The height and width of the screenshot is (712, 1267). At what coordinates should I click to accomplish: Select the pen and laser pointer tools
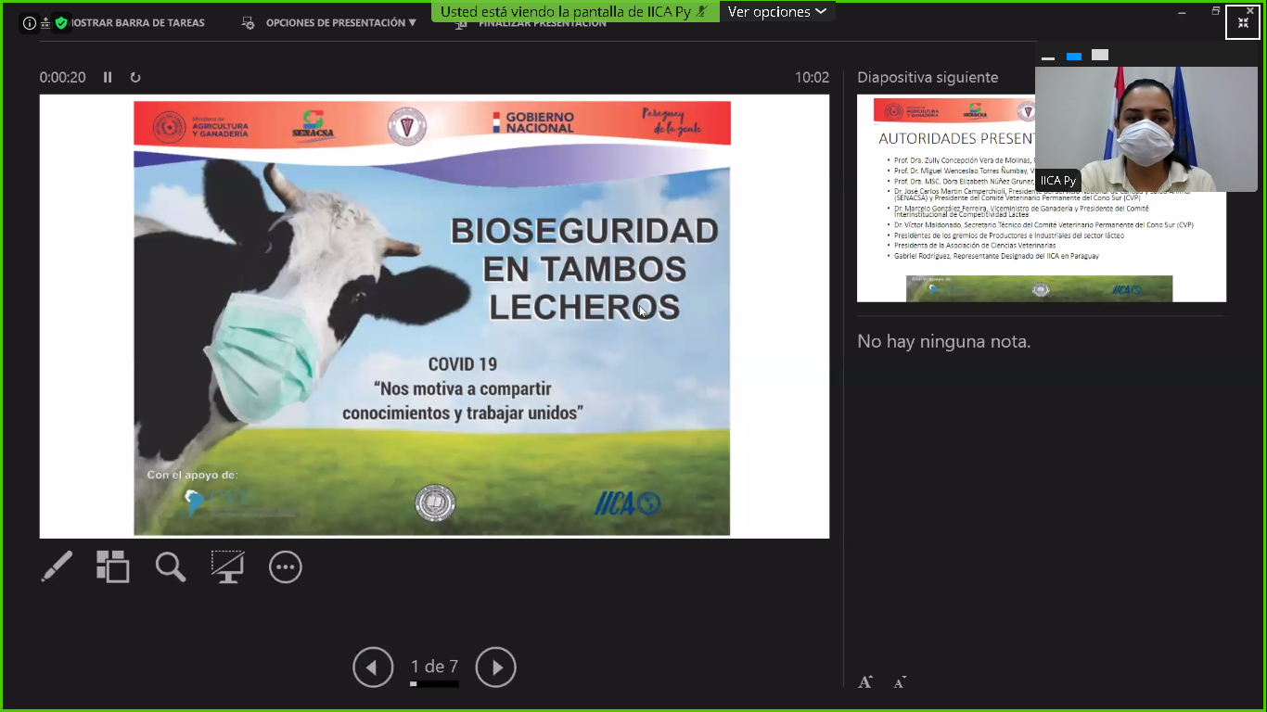click(x=57, y=566)
